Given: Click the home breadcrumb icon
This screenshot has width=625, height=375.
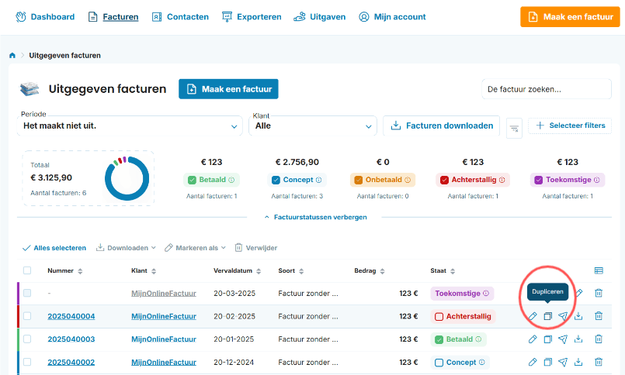Looking at the screenshot, I should click(x=12, y=55).
